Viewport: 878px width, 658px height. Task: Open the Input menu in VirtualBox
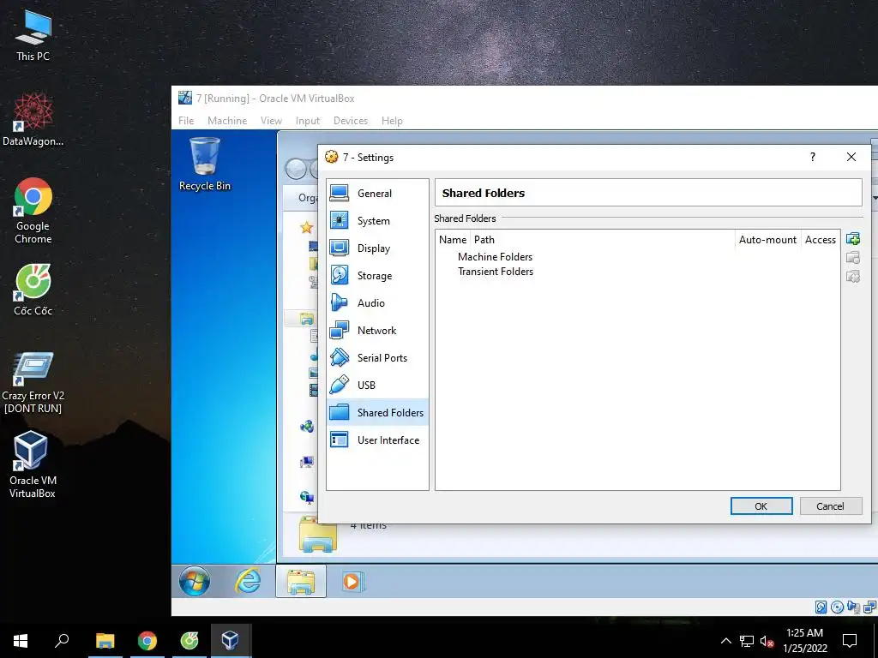click(x=308, y=120)
